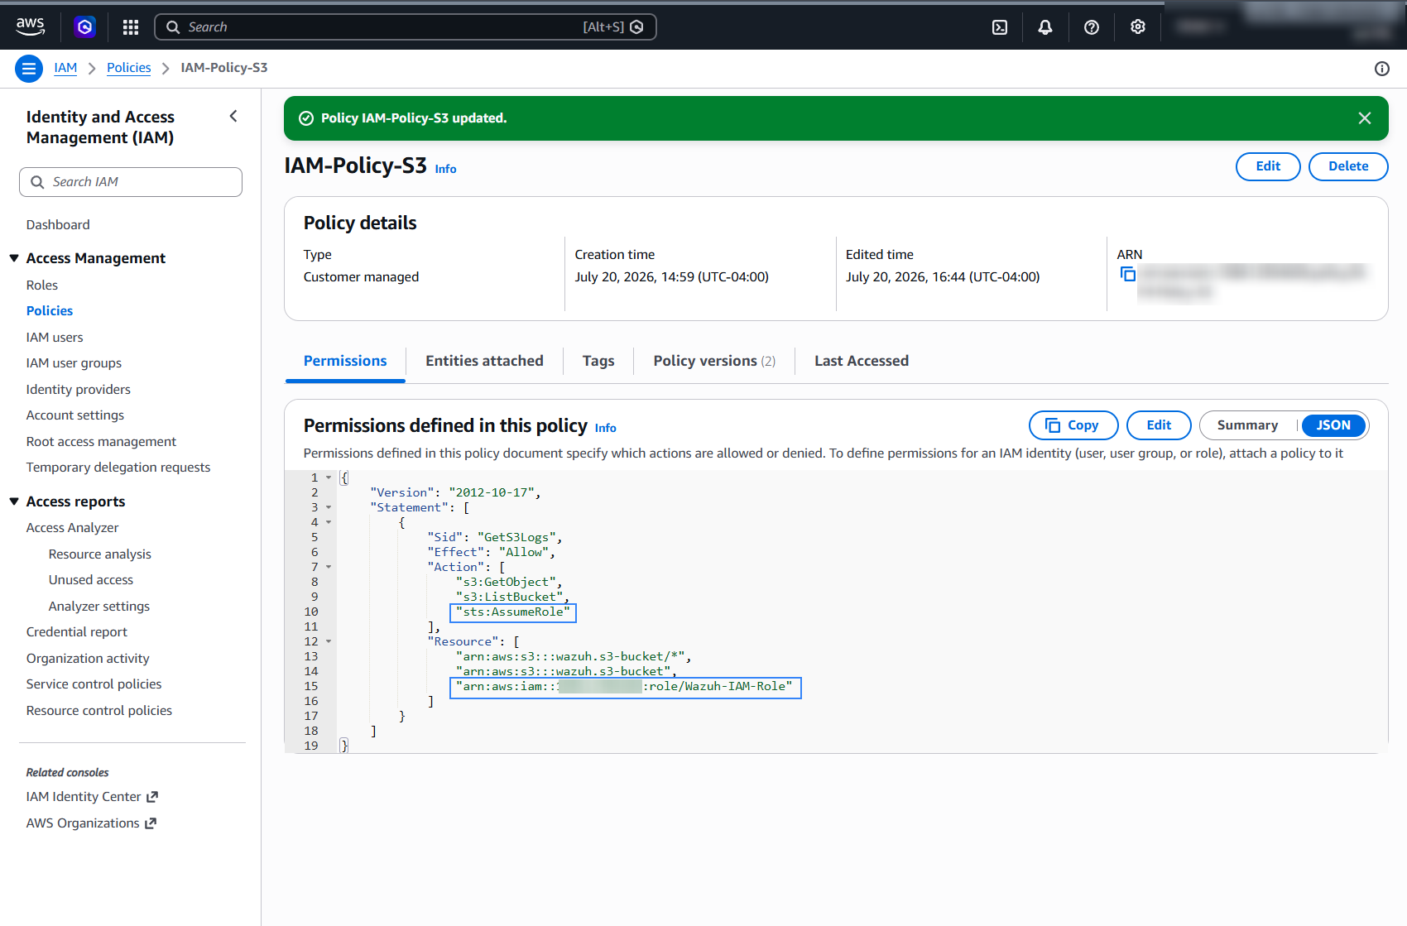Fold the Action array at line 7
The image size is (1407, 926).
pos(329,567)
